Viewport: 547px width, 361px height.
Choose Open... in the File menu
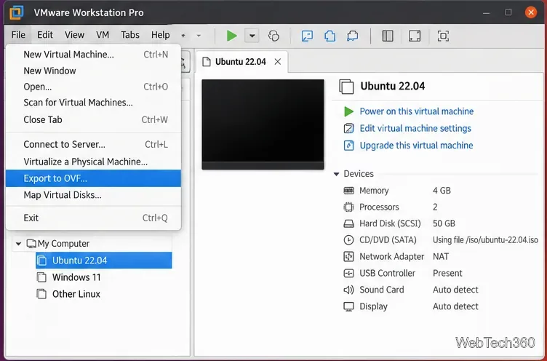point(94,87)
